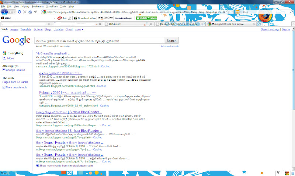Open the February 2010 result title

pyautogui.click(x=67, y=92)
